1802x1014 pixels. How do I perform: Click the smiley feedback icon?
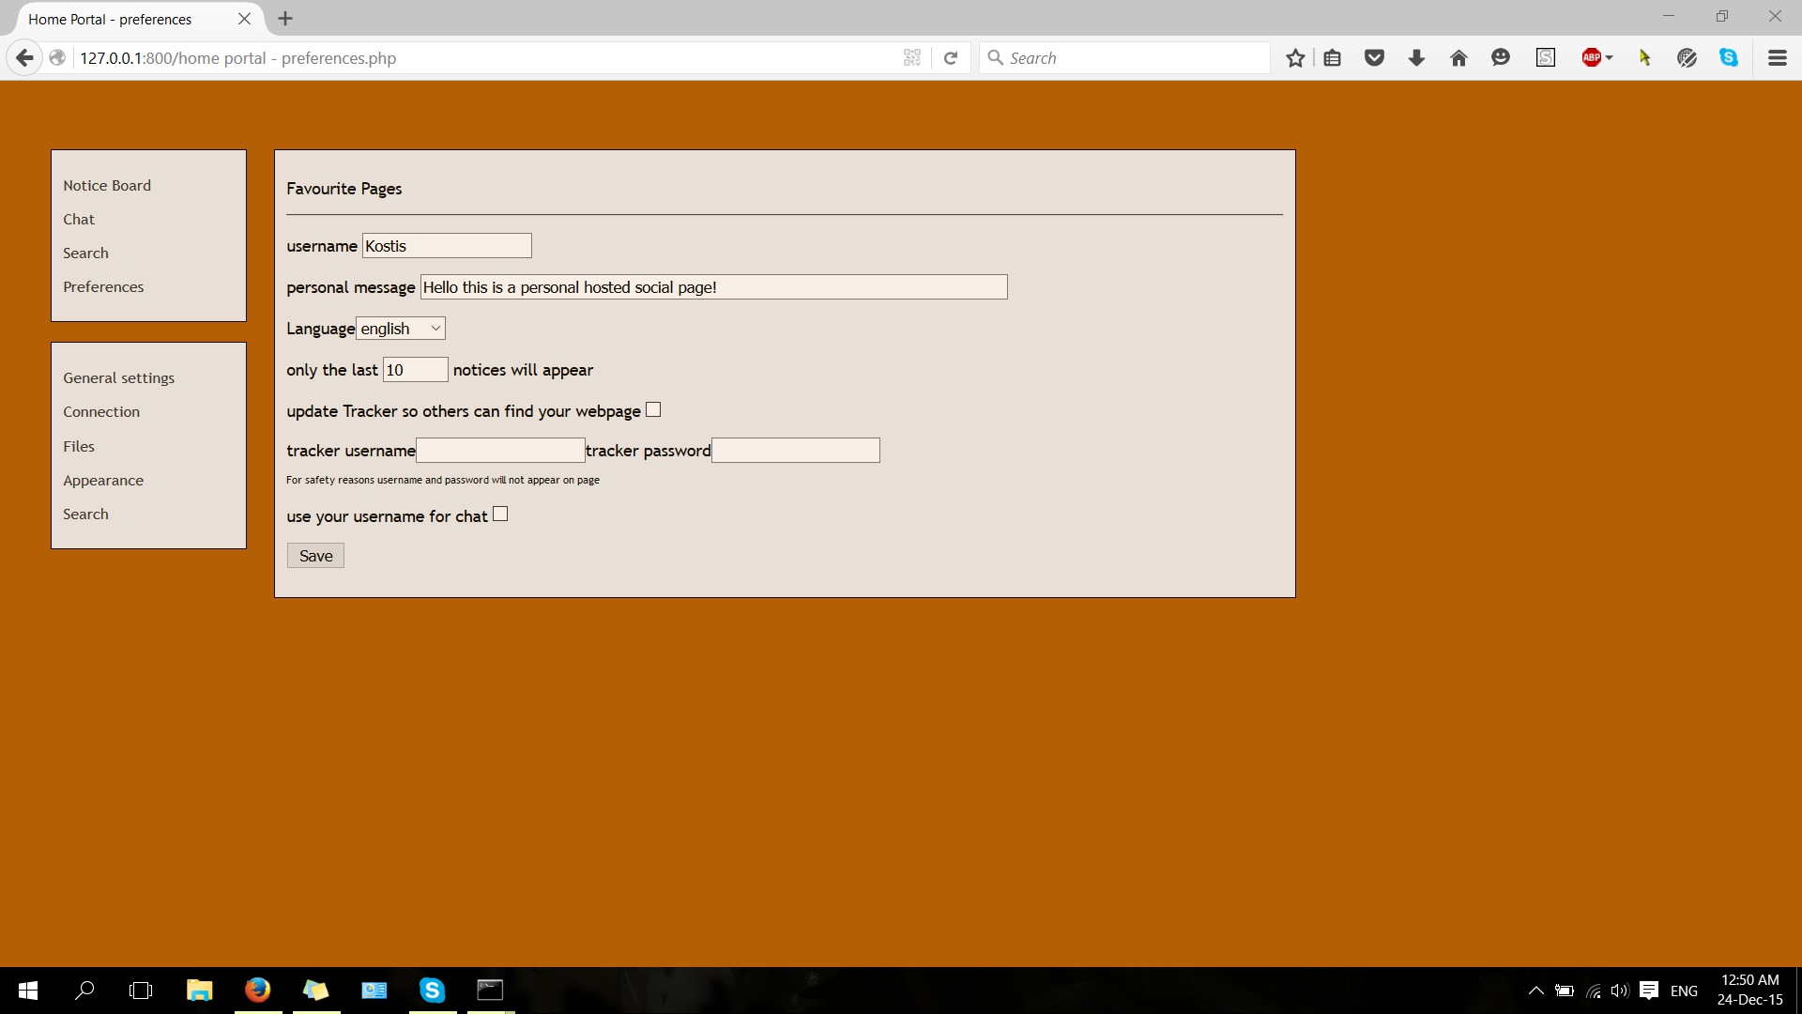pyautogui.click(x=1501, y=57)
